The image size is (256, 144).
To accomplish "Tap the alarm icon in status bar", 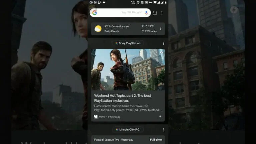I will coord(138,2).
